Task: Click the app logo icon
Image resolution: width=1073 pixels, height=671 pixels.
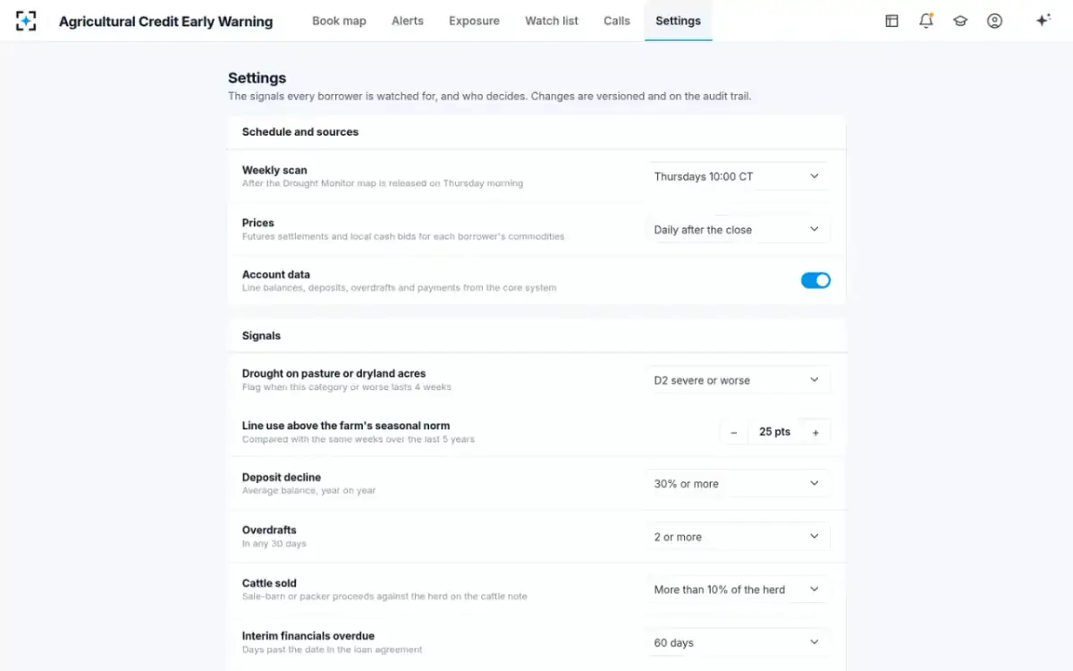Action: [26, 21]
